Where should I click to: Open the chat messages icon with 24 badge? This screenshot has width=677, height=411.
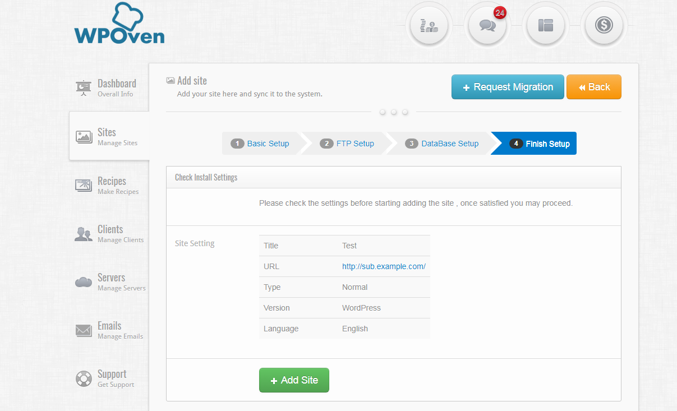pyautogui.click(x=487, y=25)
